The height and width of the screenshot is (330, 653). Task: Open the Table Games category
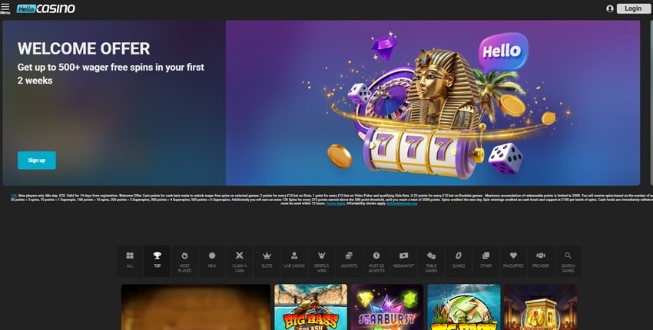432,261
